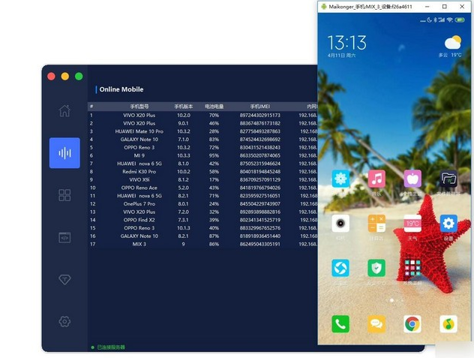The image size is (474, 358).
Task: Tap the weather widget cloud icon
Action: [x=452, y=42]
